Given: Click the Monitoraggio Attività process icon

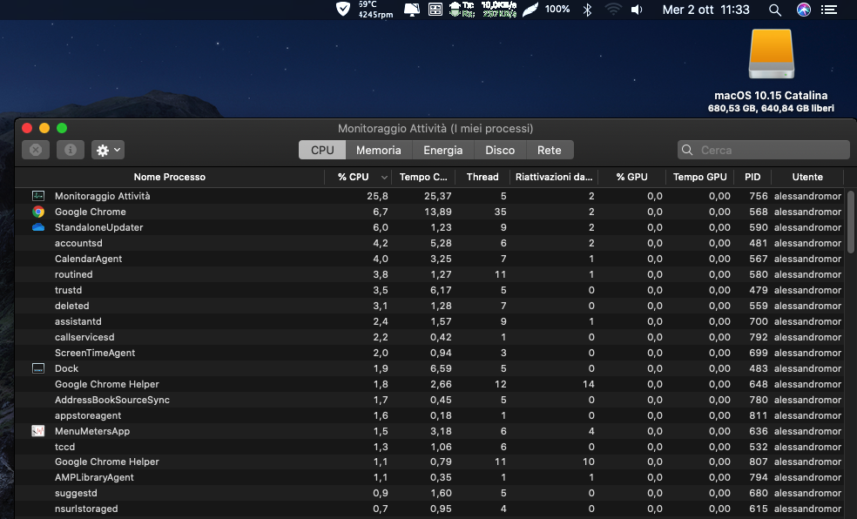Looking at the screenshot, I should [38, 196].
